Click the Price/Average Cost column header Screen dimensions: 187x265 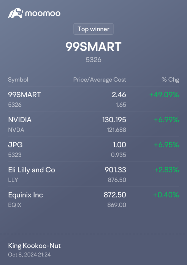(100, 80)
